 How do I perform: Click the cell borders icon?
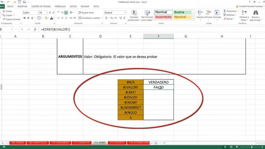coord(39,18)
